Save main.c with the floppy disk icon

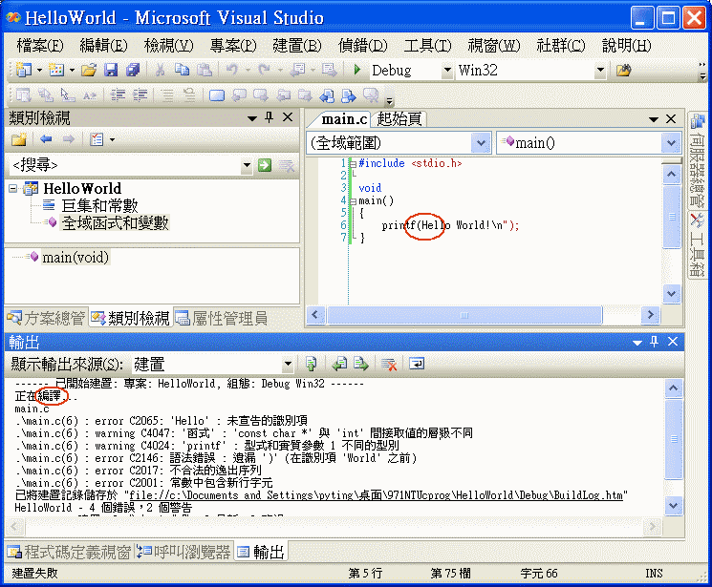click(111, 70)
